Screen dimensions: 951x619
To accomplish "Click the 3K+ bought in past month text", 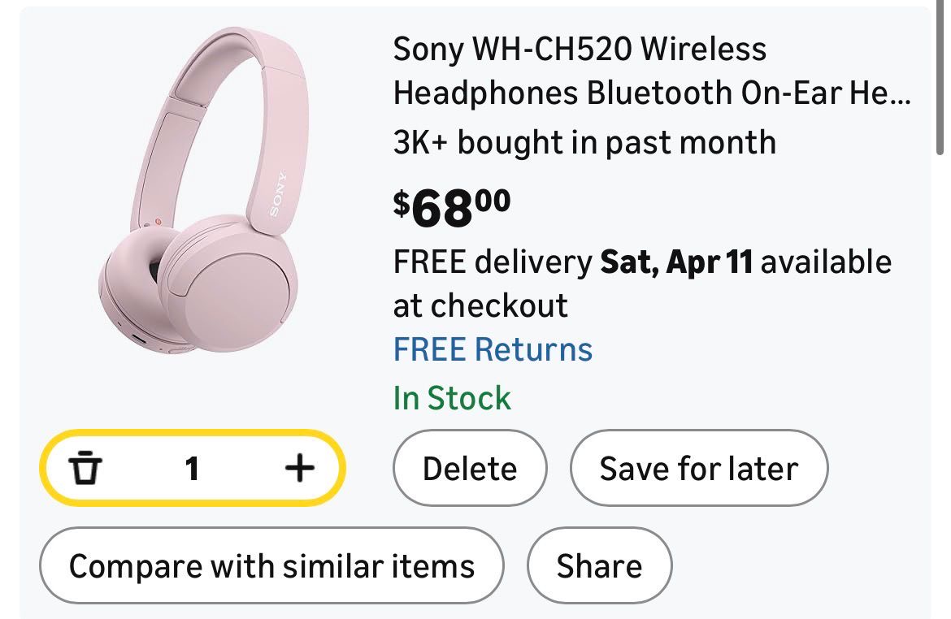I will (x=584, y=143).
